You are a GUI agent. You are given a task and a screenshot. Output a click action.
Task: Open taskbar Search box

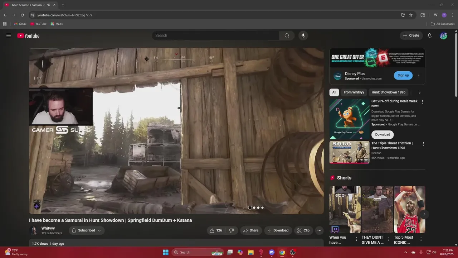coord(198,252)
